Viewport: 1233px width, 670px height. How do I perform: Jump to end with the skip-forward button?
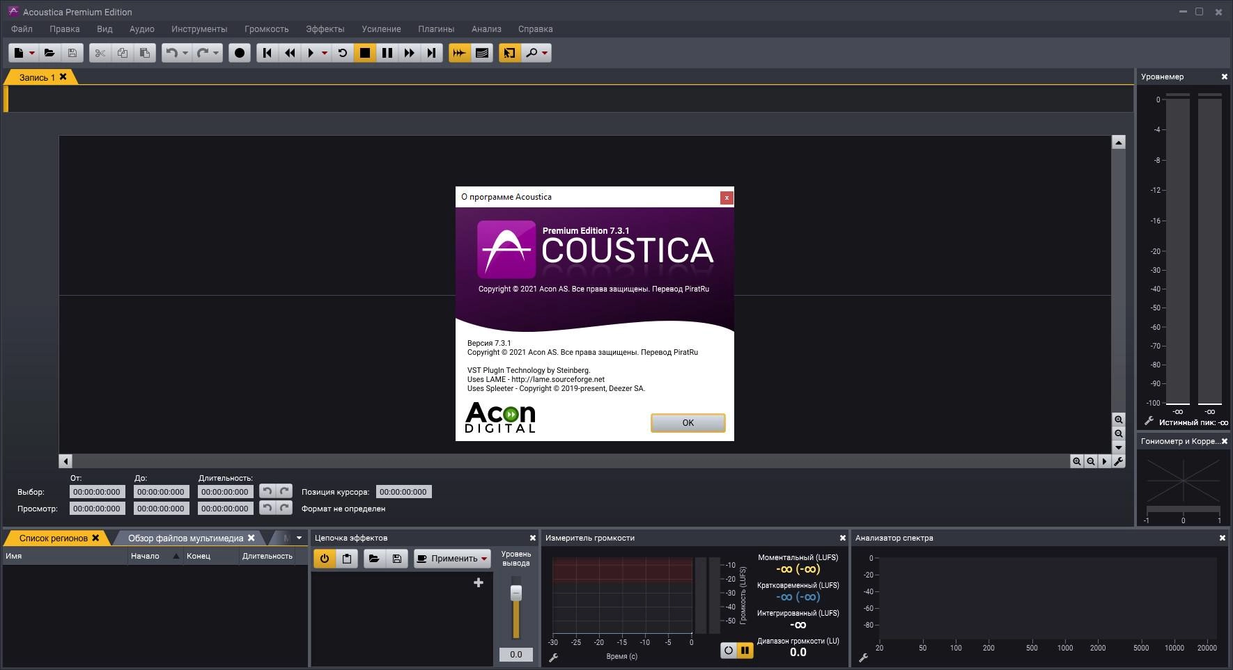point(432,53)
